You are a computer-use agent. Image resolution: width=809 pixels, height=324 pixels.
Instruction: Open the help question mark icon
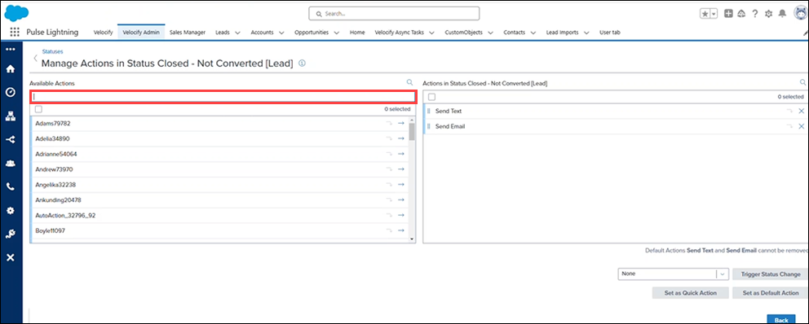(755, 14)
